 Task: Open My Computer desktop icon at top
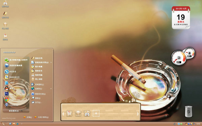(x=5, y=4)
